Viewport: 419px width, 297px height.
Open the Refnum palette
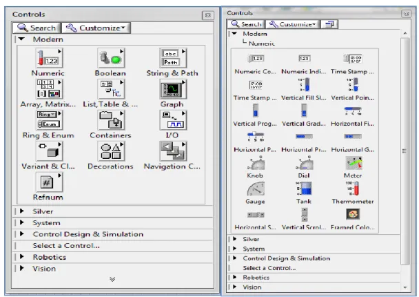[49, 182]
